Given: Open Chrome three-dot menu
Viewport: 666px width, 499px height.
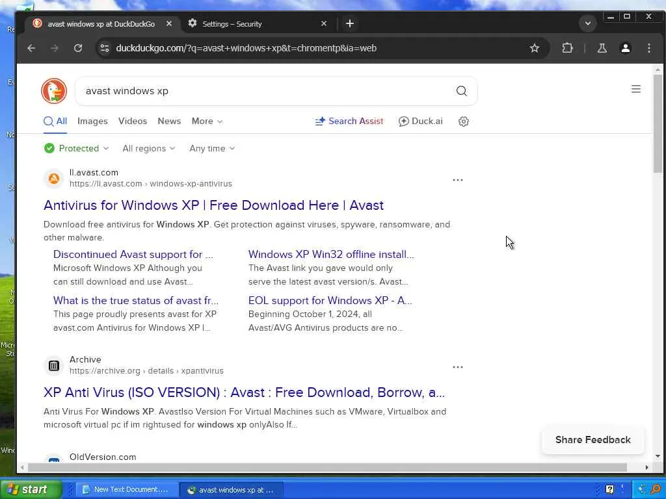Looking at the screenshot, I should point(648,48).
